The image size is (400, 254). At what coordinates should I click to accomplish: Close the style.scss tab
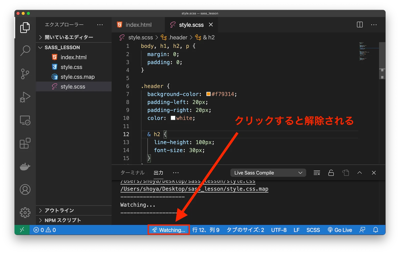[211, 24]
